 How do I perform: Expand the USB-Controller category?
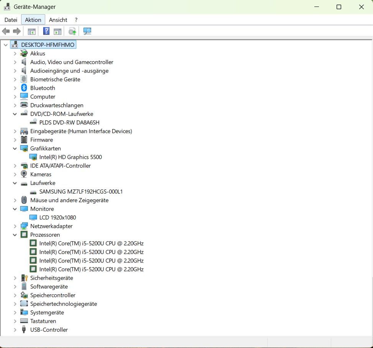15,330
